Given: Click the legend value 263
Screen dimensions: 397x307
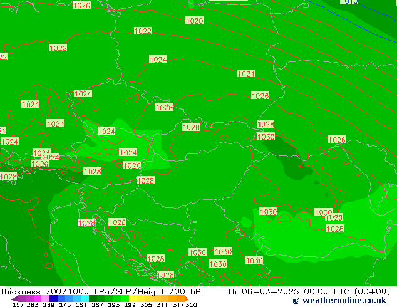Looking at the screenshot, I should tap(32, 304).
